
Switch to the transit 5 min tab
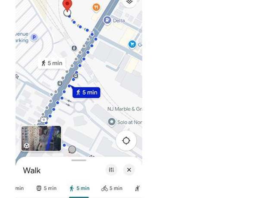(x=47, y=189)
